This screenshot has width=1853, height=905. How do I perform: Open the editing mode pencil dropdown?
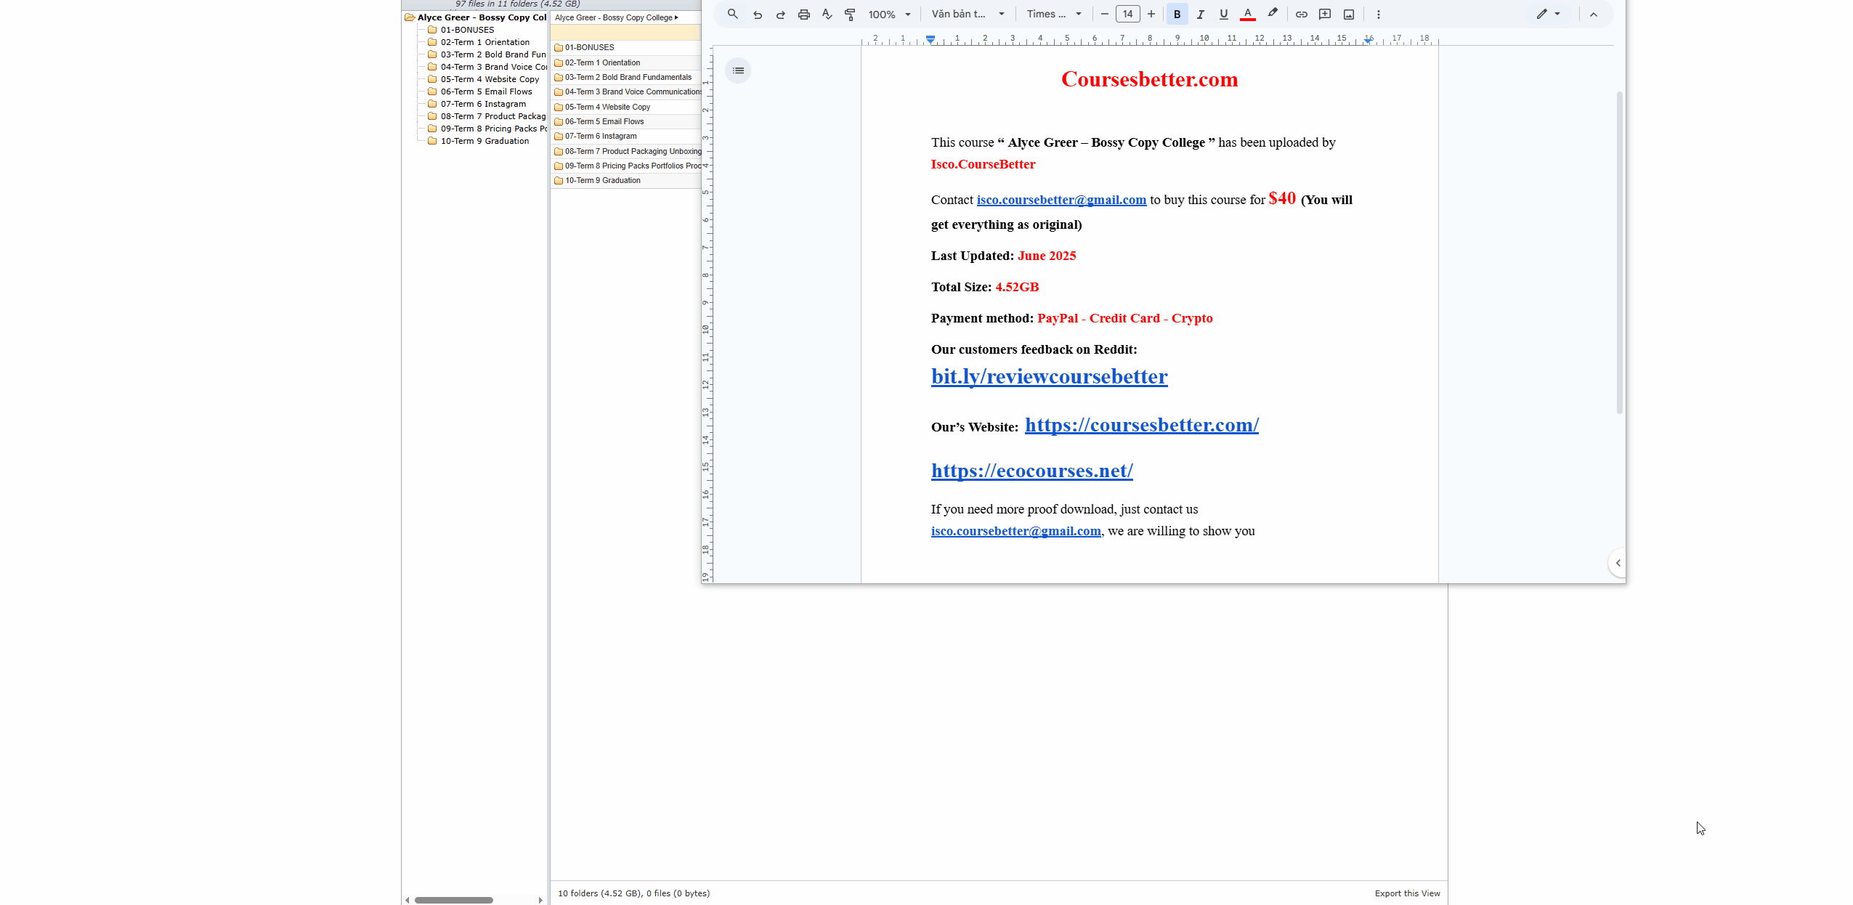[x=1548, y=15]
